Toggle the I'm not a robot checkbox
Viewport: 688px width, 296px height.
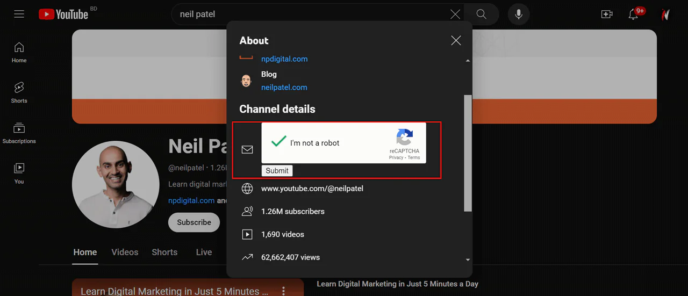point(278,142)
